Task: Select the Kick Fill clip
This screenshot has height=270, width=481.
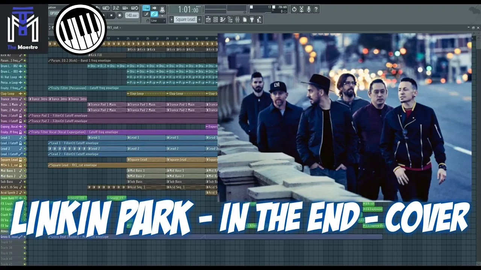Action: [x=107, y=55]
